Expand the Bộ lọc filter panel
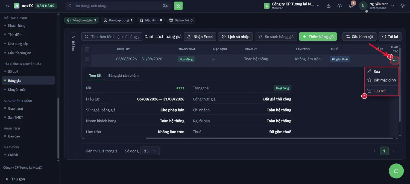This screenshot has height=184, width=410. pos(73,37)
